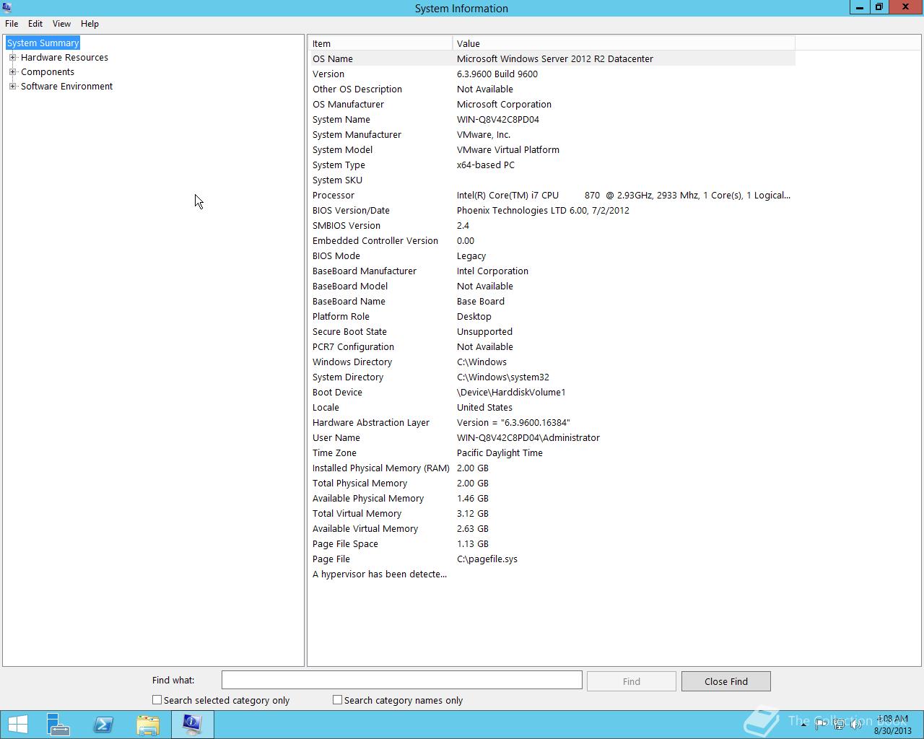Open the Start menu button
Screen dimensions: 924x739
pyautogui.click(x=17, y=725)
